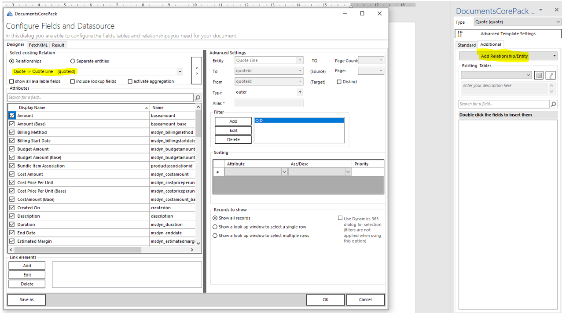This screenshot has width=562, height=313.
Task: Open the Quote -> Quote Line relation dropdown
Action: click(x=180, y=71)
